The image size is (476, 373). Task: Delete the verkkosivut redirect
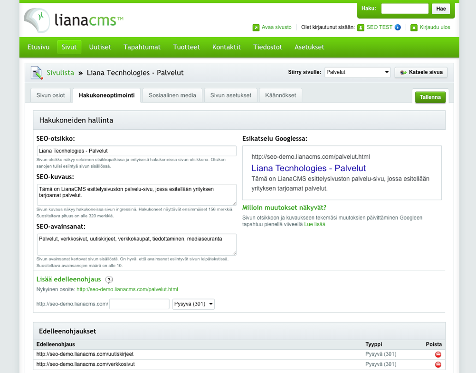point(438,364)
